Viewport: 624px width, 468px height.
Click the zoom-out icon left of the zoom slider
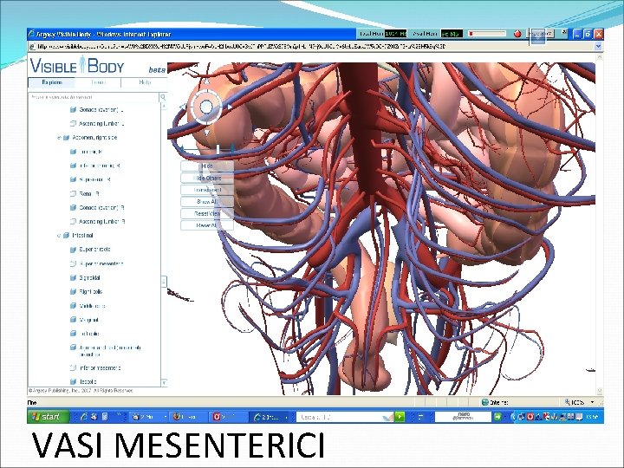[182, 149]
